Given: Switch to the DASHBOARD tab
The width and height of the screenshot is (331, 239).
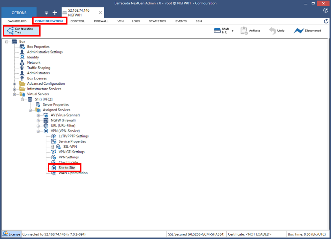Looking at the screenshot, I should point(17,21).
